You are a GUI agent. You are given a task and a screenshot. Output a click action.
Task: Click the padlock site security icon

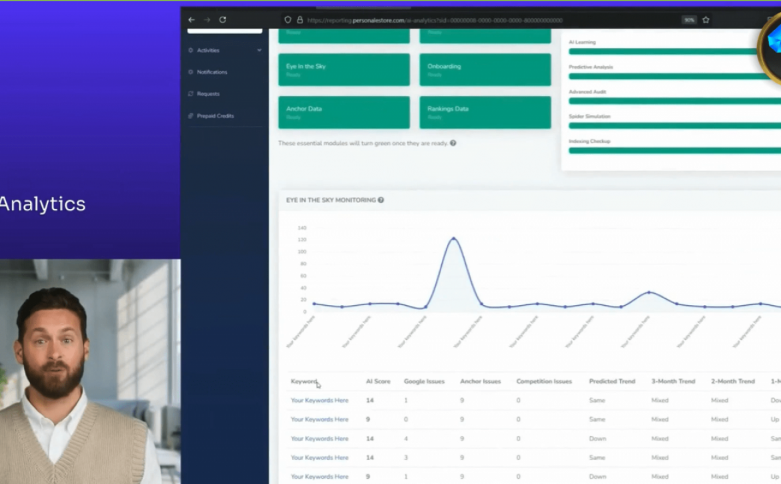point(300,20)
